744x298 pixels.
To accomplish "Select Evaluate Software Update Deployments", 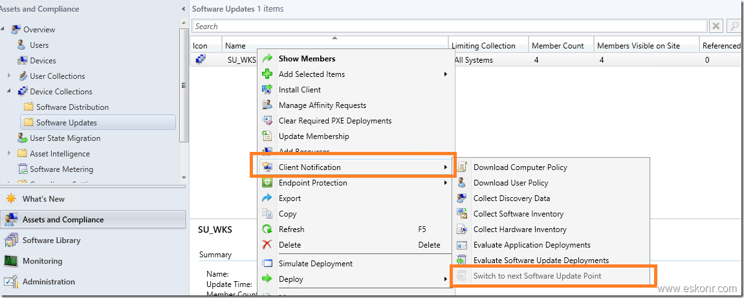I will (541, 261).
